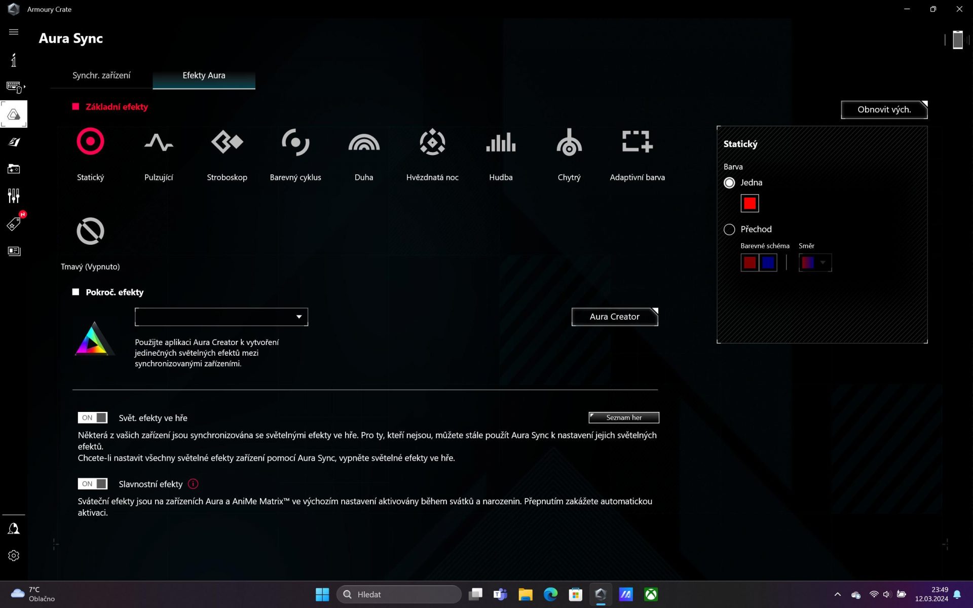Select the Hudba music effect icon
This screenshot has height=608, width=973.
[x=501, y=142]
